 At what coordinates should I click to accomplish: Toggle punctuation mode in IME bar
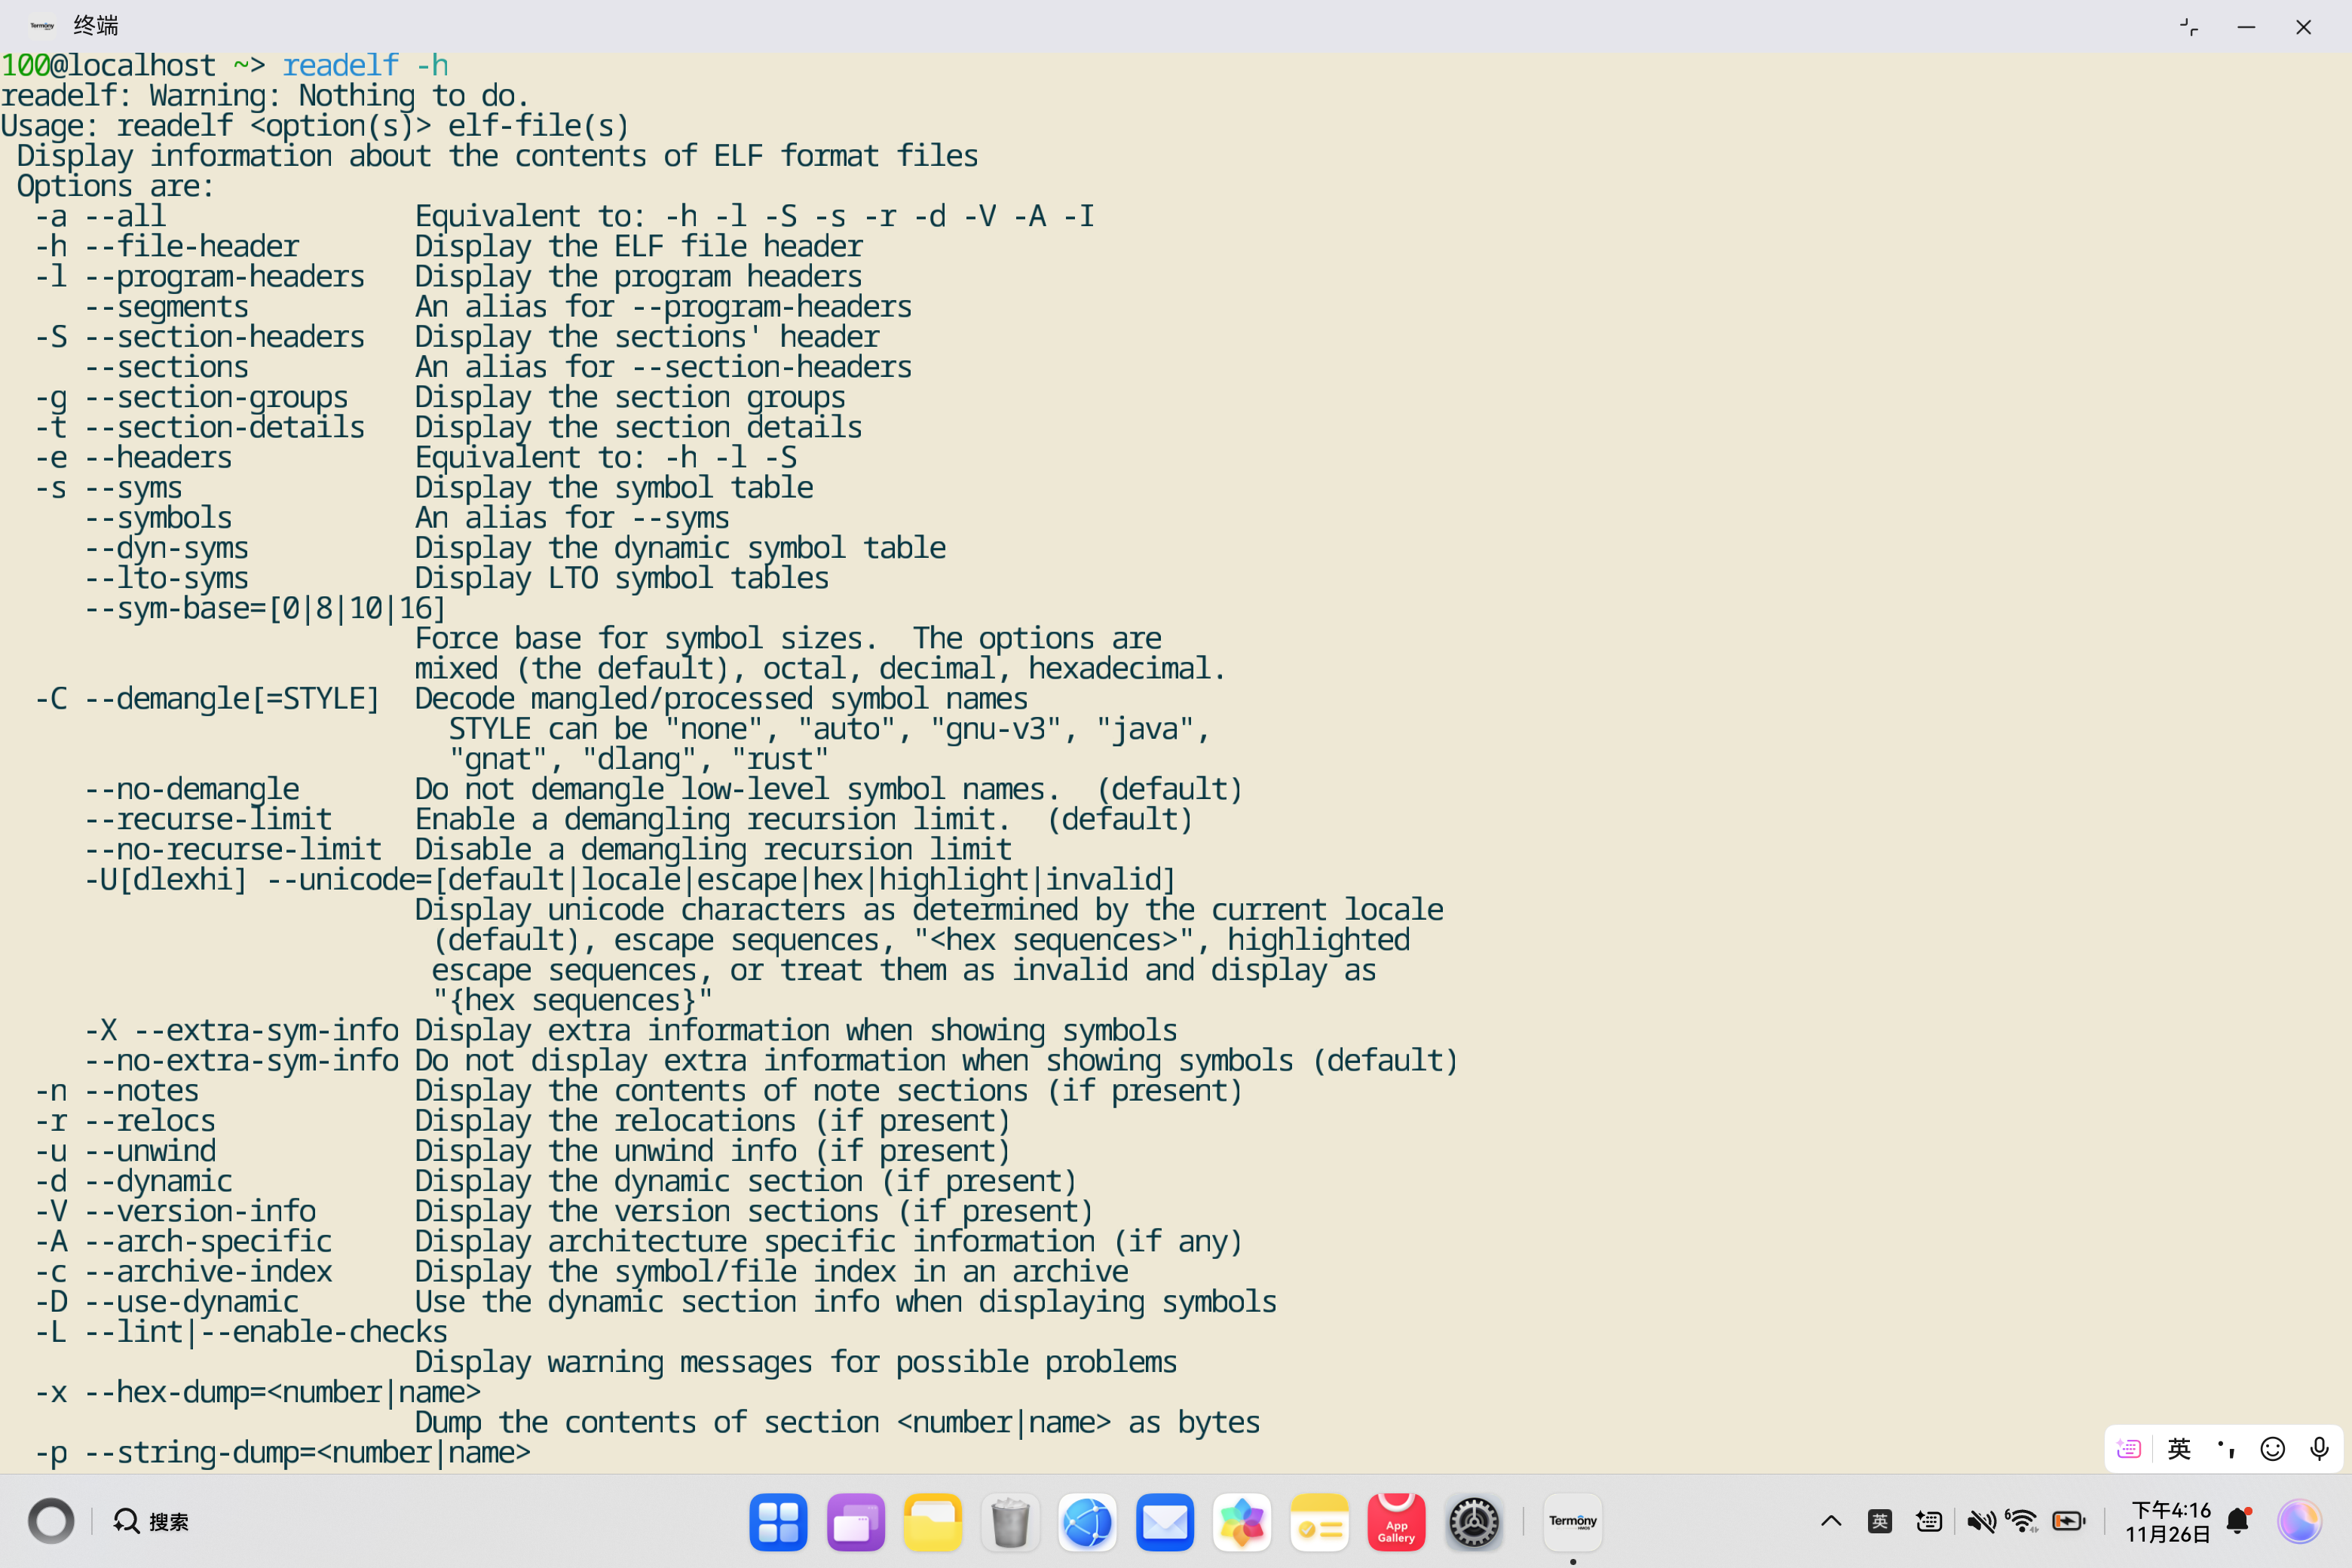[x=2226, y=1448]
